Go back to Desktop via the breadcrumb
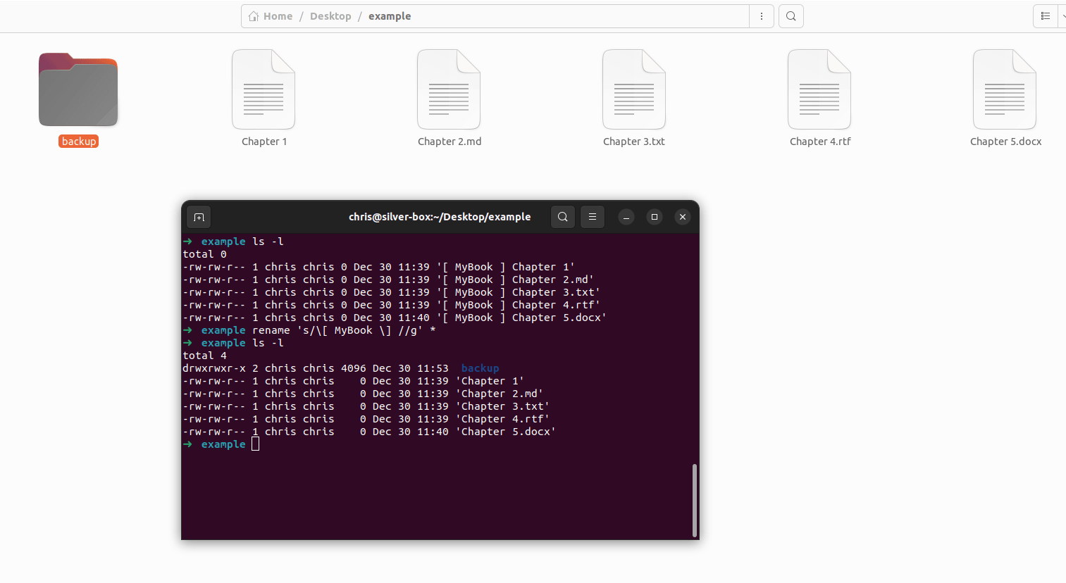Image resolution: width=1066 pixels, height=583 pixels. tap(330, 15)
